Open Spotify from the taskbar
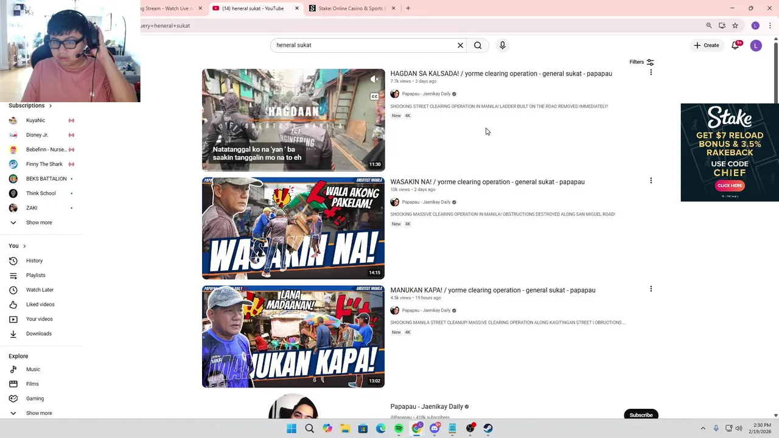The height and width of the screenshot is (438, 779). coord(399,428)
